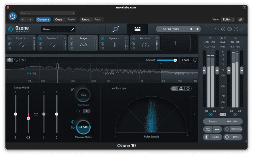
Task: Toggle the Dither power
Action: 227,137
